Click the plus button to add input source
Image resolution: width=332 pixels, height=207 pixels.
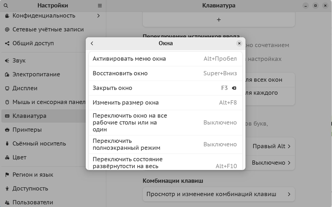pyautogui.click(x=219, y=20)
